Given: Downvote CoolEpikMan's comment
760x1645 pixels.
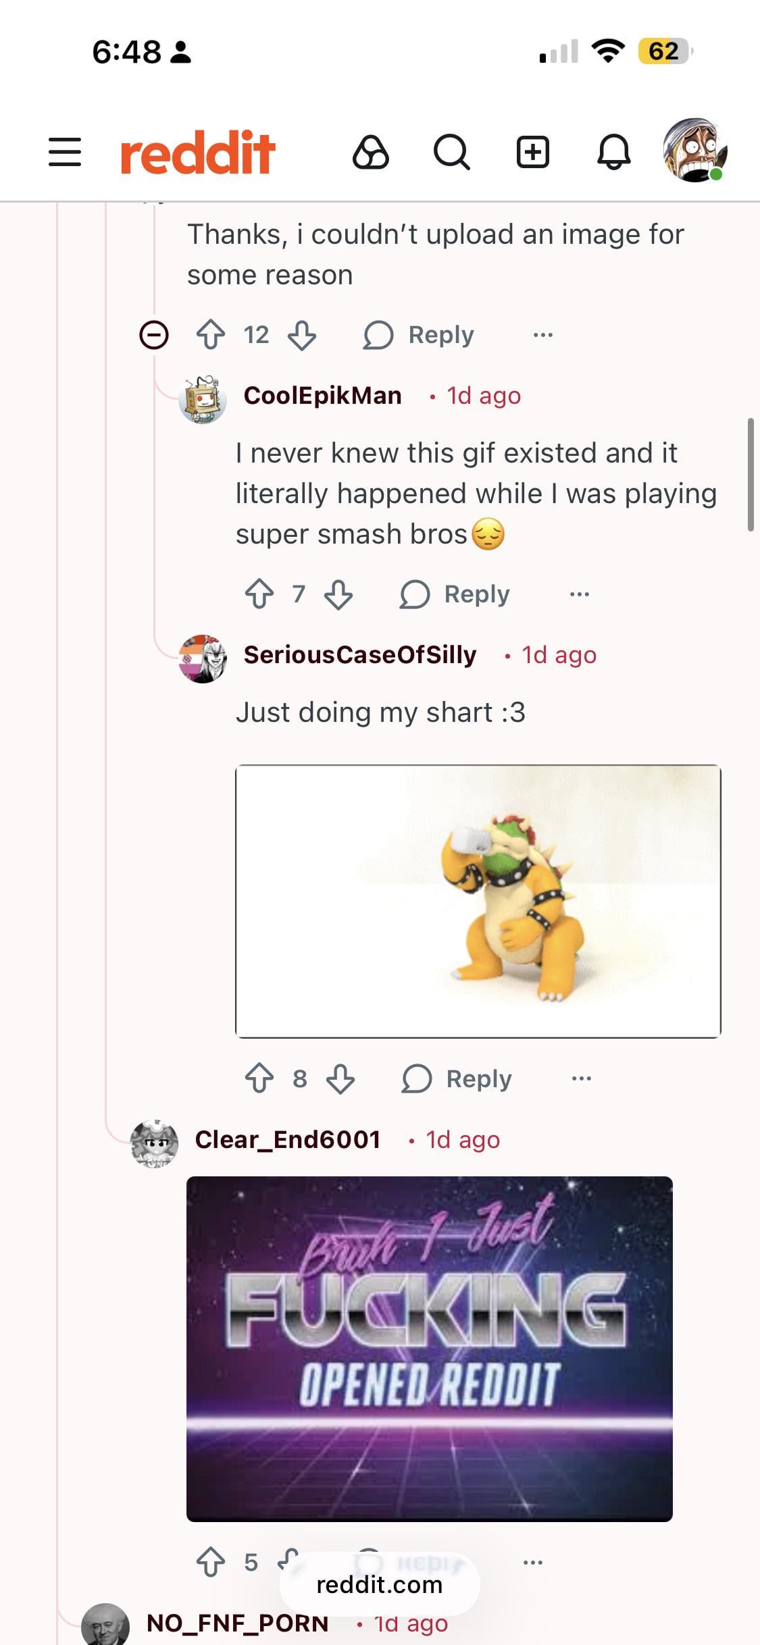Looking at the screenshot, I should coord(338,595).
